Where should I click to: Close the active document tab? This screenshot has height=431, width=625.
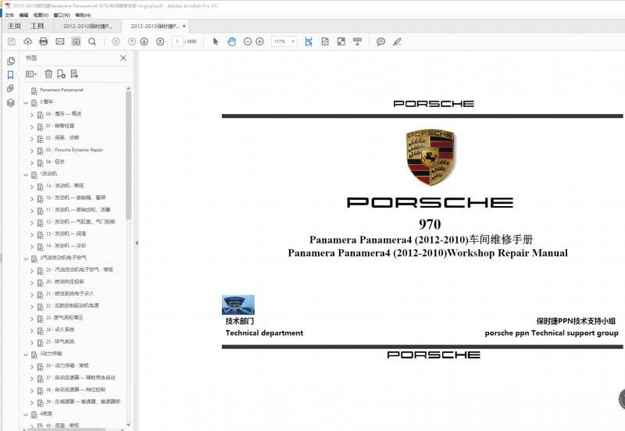[184, 27]
